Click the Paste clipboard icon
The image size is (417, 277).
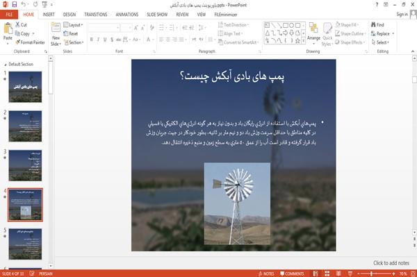click(x=8, y=28)
